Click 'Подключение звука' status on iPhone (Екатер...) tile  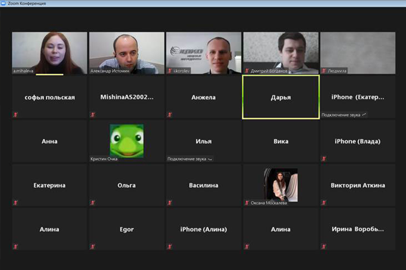point(341,115)
